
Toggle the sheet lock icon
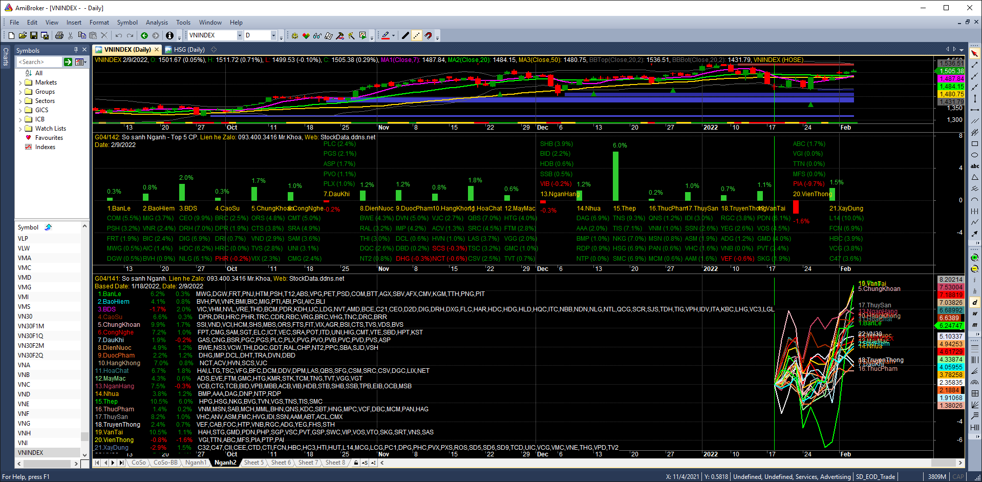click(356, 463)
